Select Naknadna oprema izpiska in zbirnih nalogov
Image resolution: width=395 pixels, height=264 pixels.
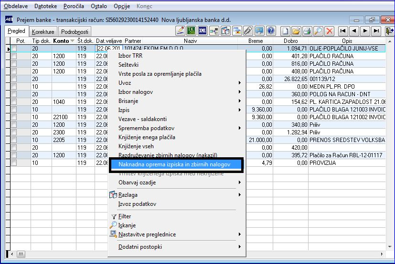point(175,164)
